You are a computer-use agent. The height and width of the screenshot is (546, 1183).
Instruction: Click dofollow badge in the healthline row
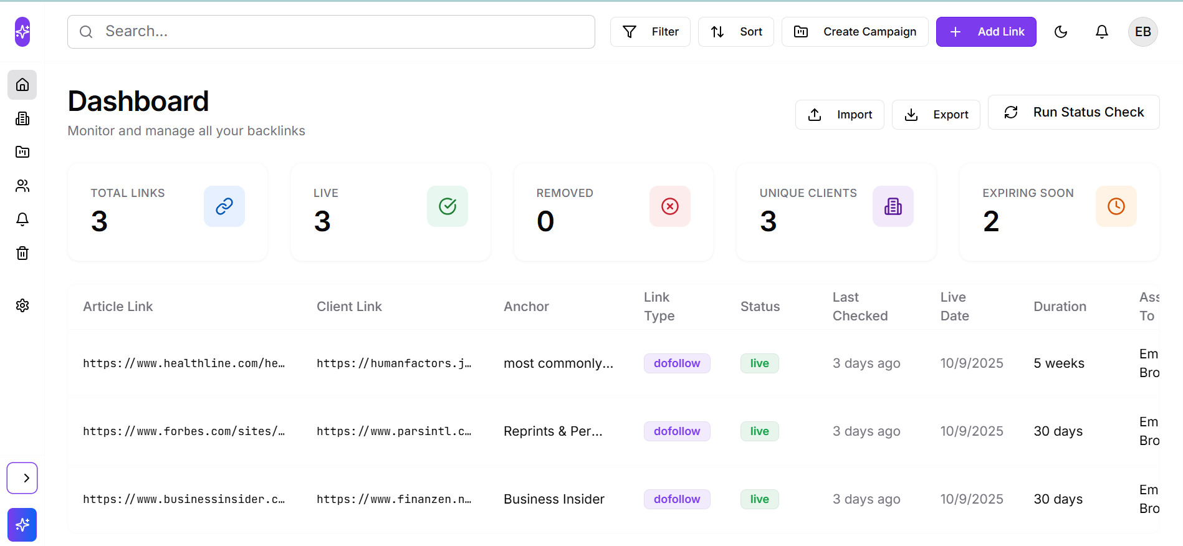tap(677, 363)
